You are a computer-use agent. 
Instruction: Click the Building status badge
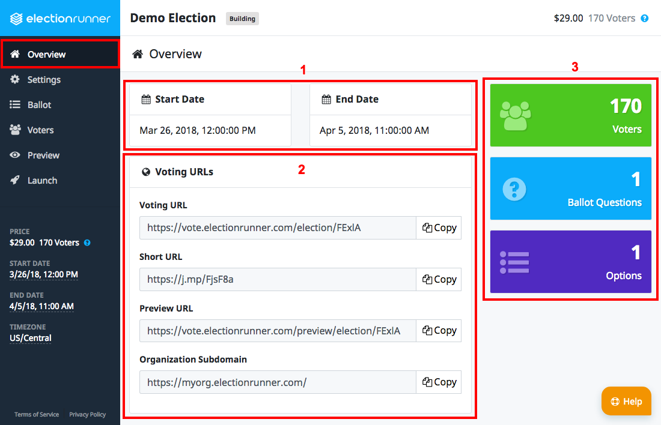(x=242, y=19)
